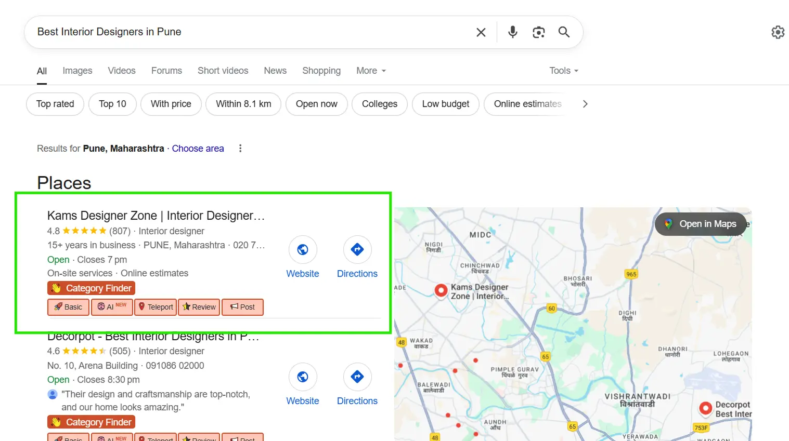Click Review button under Kams Designer Zone
The image size is (789, 441).
199,307
